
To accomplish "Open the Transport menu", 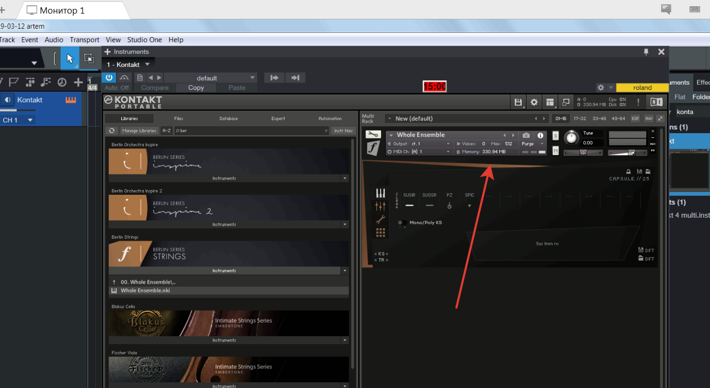I will click(x=84, y=40).
